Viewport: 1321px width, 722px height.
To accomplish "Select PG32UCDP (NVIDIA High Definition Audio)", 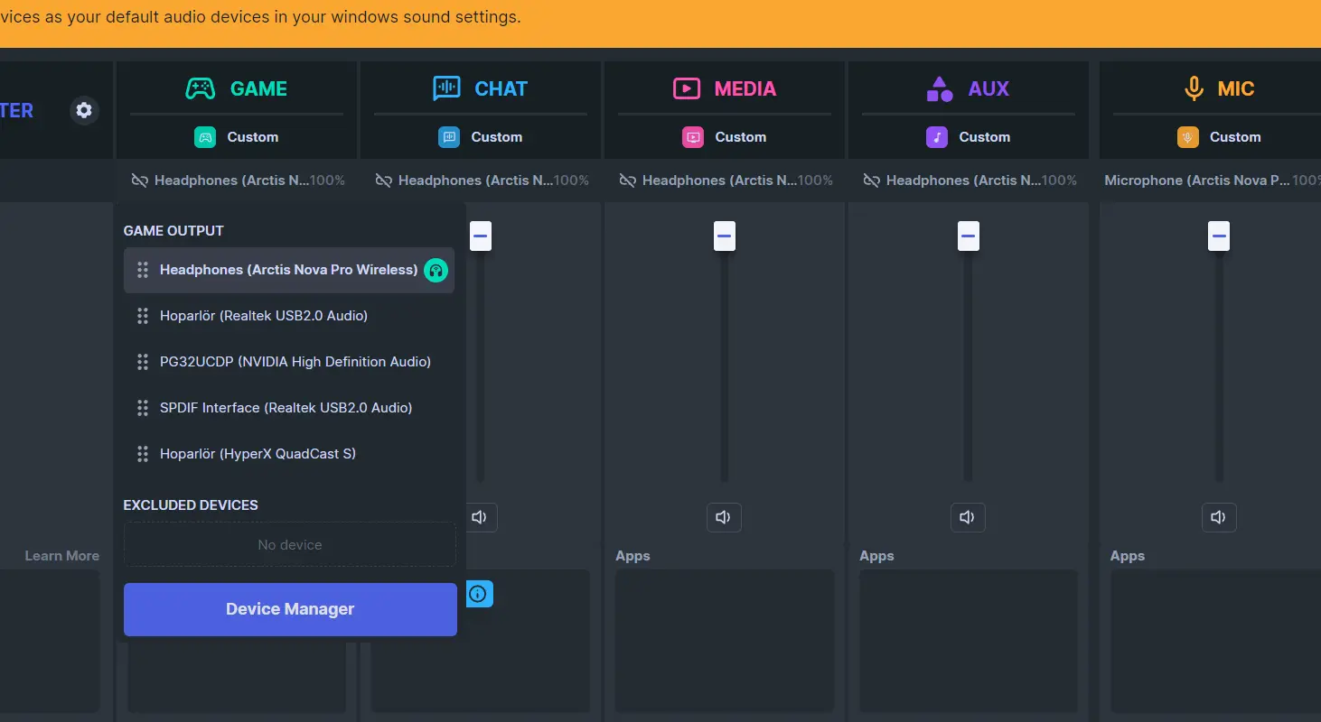I will [289, 362].
